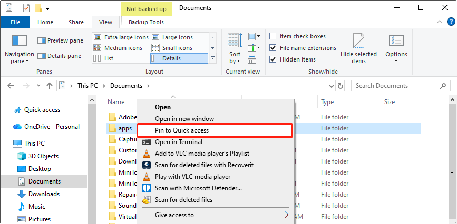
Task: Expand the layout gallery more arrow
Action: tap(213, 58)
